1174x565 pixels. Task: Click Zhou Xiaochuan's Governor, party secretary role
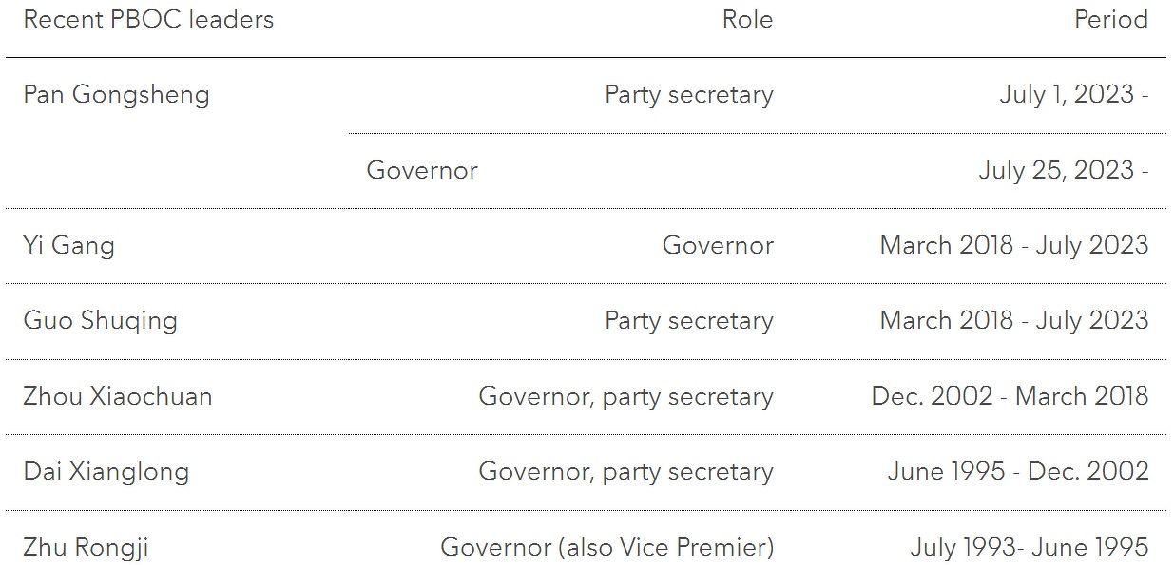click(x=625, y=396)
